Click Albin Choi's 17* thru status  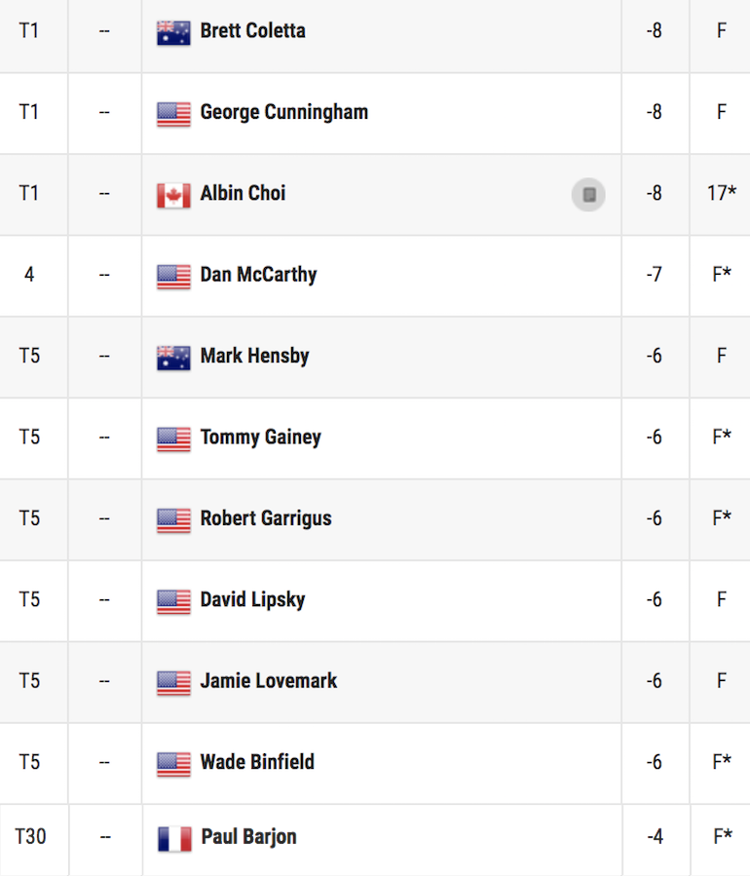[x=722, y=193]
